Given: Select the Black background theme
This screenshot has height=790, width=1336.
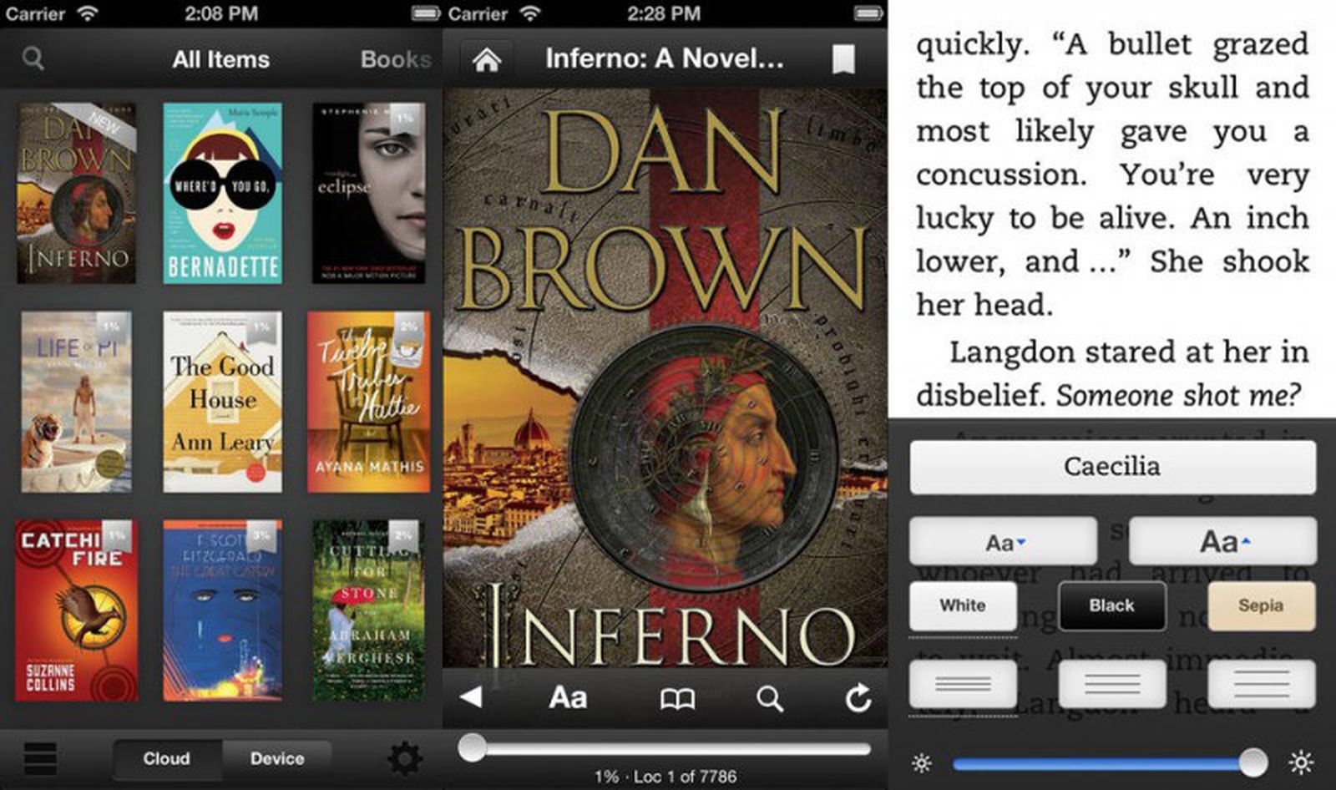Looking at the screenshot, I should click(1111, 605).
